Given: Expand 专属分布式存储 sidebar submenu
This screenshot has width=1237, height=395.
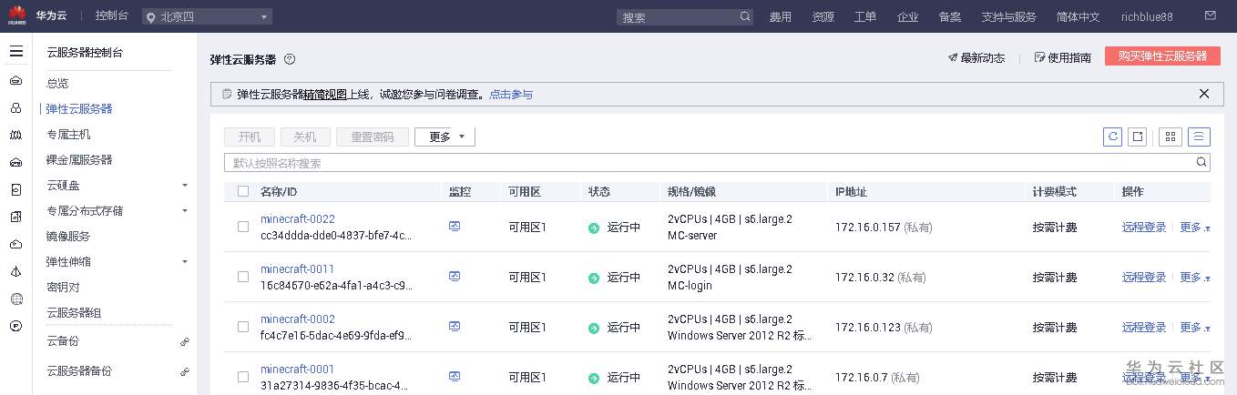Looking at the screenshot, I should tap(185, 211).
